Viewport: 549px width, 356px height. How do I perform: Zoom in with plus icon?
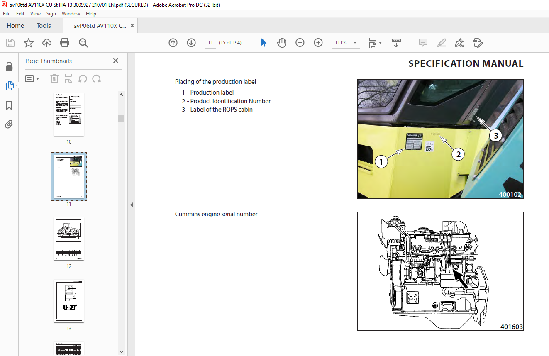318,43
